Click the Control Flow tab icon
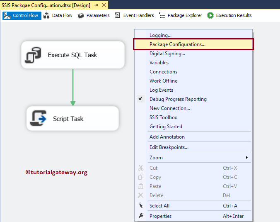Viewport: 280px width, 222px height. coord(7,16)
